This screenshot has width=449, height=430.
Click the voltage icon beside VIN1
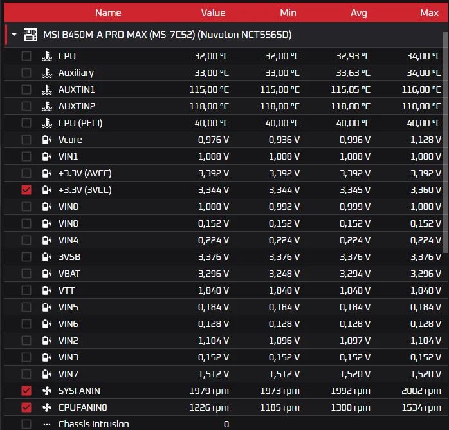coord(47,156)
